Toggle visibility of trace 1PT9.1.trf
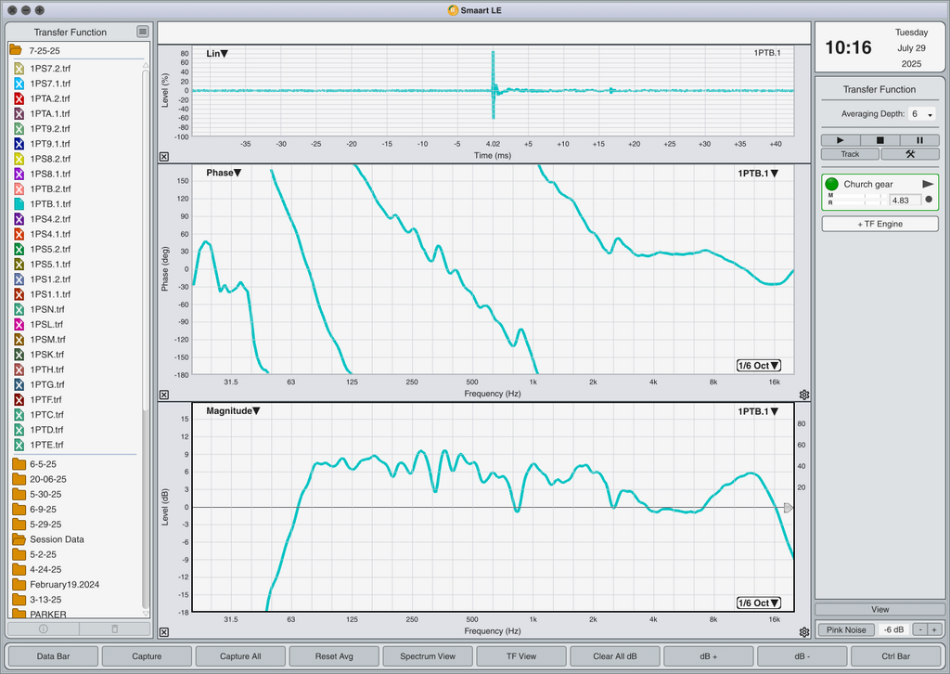 (19, 144)
